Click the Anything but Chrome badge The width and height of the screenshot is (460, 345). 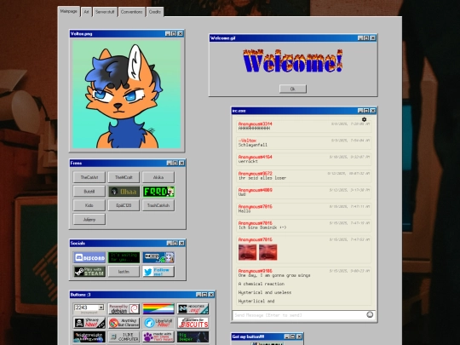[x=124, y=323]
